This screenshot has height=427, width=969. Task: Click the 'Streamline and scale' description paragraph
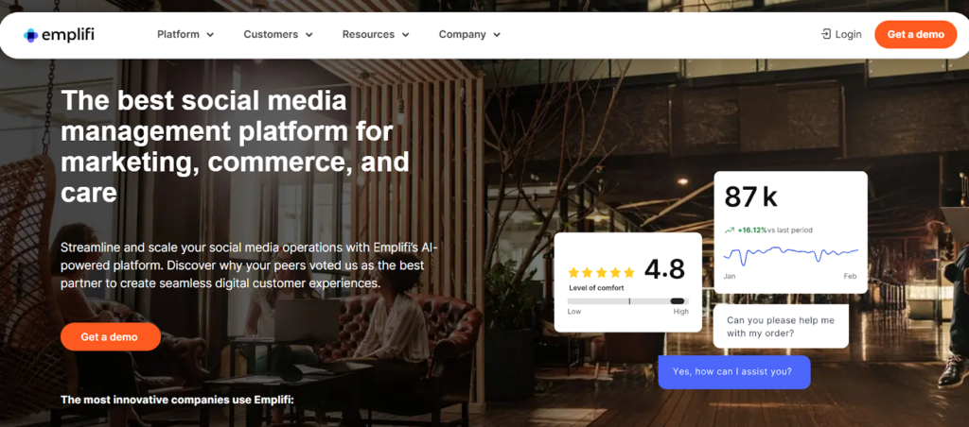point(249,265)
